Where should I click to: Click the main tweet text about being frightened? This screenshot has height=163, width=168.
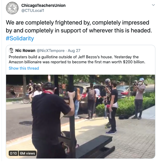(x=79, y=26)
